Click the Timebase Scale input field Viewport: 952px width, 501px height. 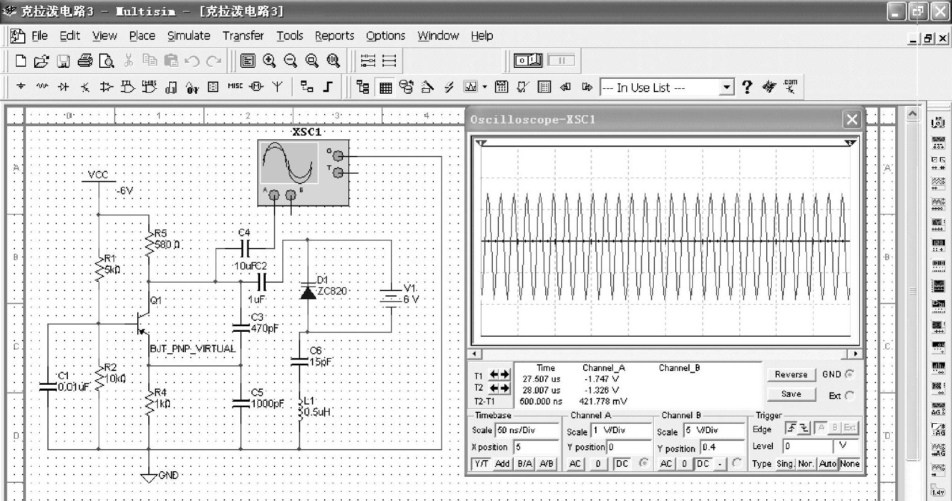tap(527, 430)
